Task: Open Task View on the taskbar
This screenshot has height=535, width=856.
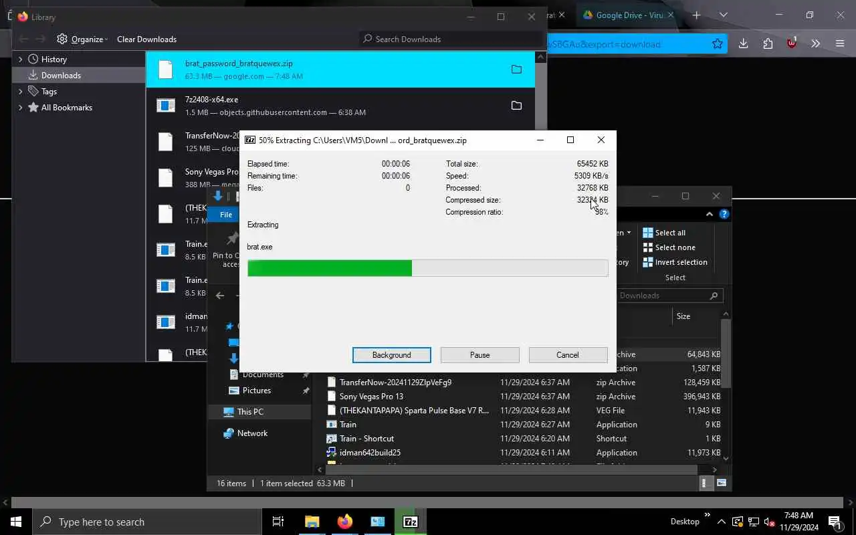Action: [x=278, y=522]
